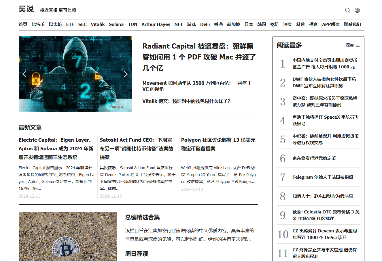382x262 pixels.
Task: Open the globe language icon
Action: point(357,10)
